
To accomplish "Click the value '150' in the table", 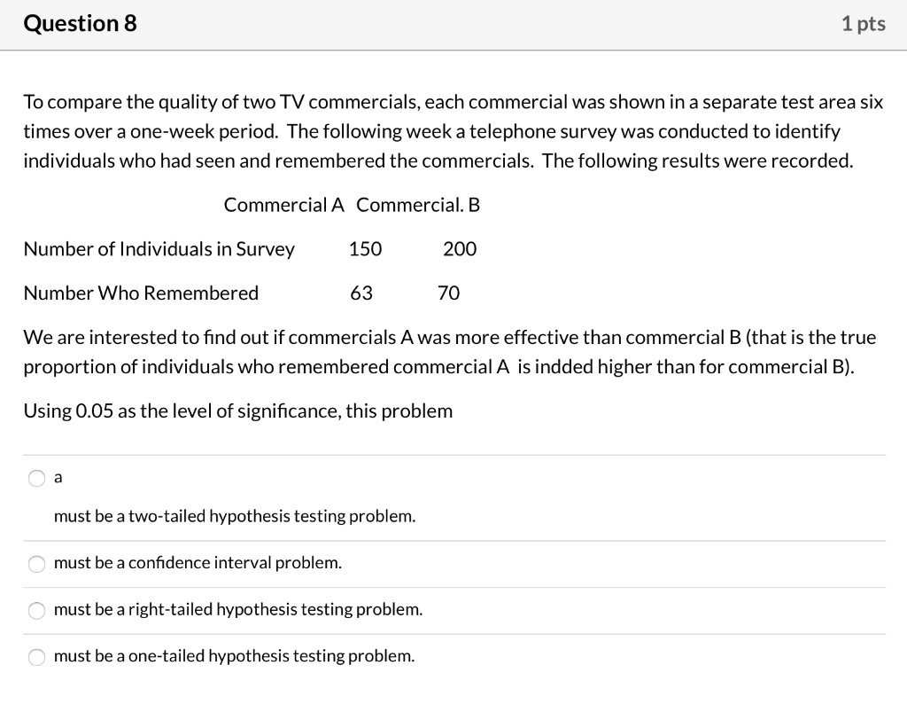I will (365, 249).
